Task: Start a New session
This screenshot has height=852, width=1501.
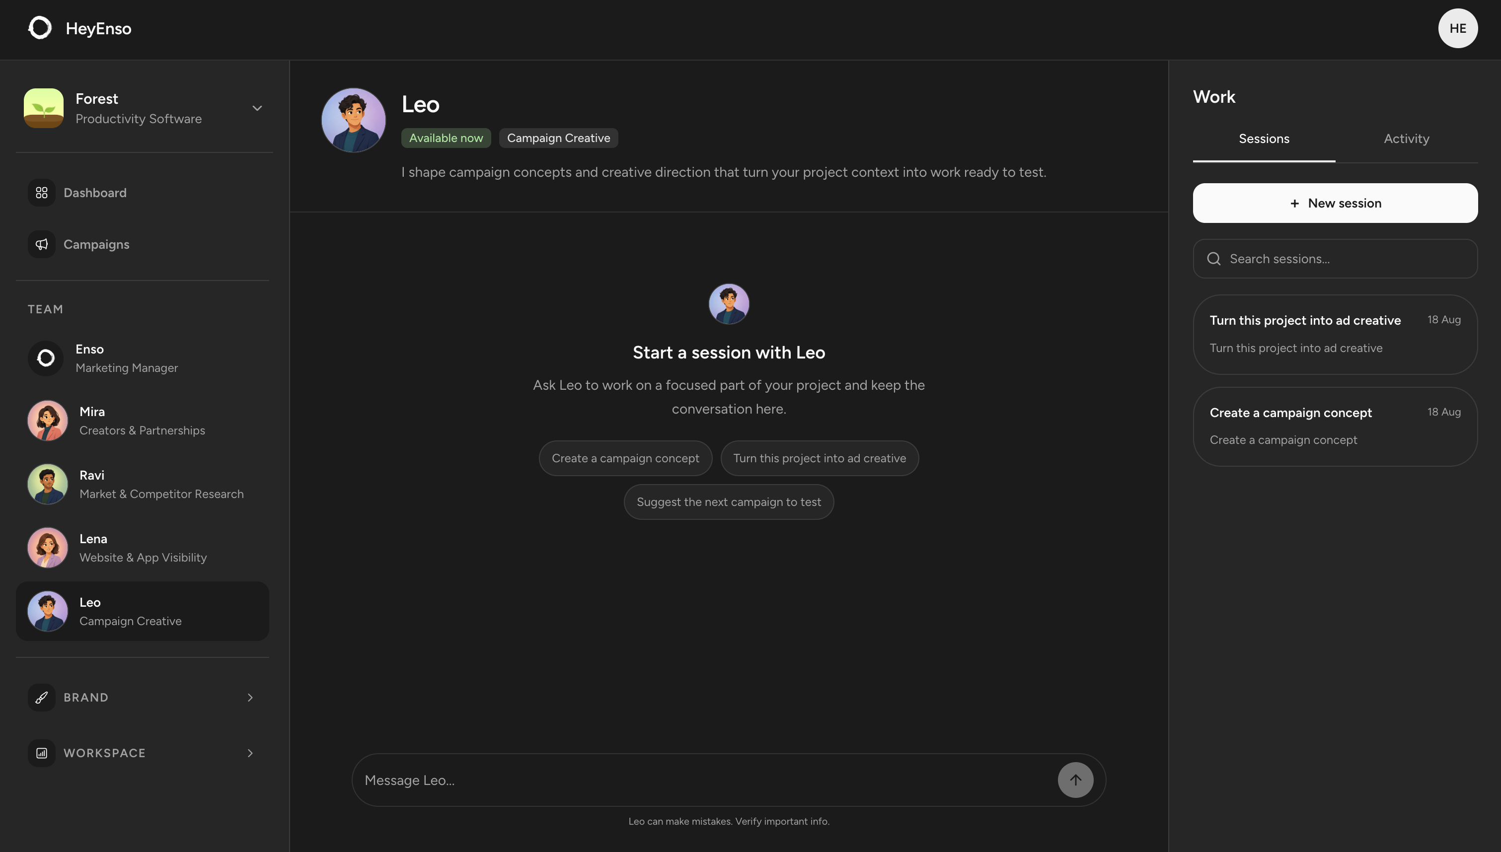Action: (1335, 203)
